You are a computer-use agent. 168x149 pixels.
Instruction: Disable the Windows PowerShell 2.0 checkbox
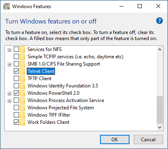(16, 93)
